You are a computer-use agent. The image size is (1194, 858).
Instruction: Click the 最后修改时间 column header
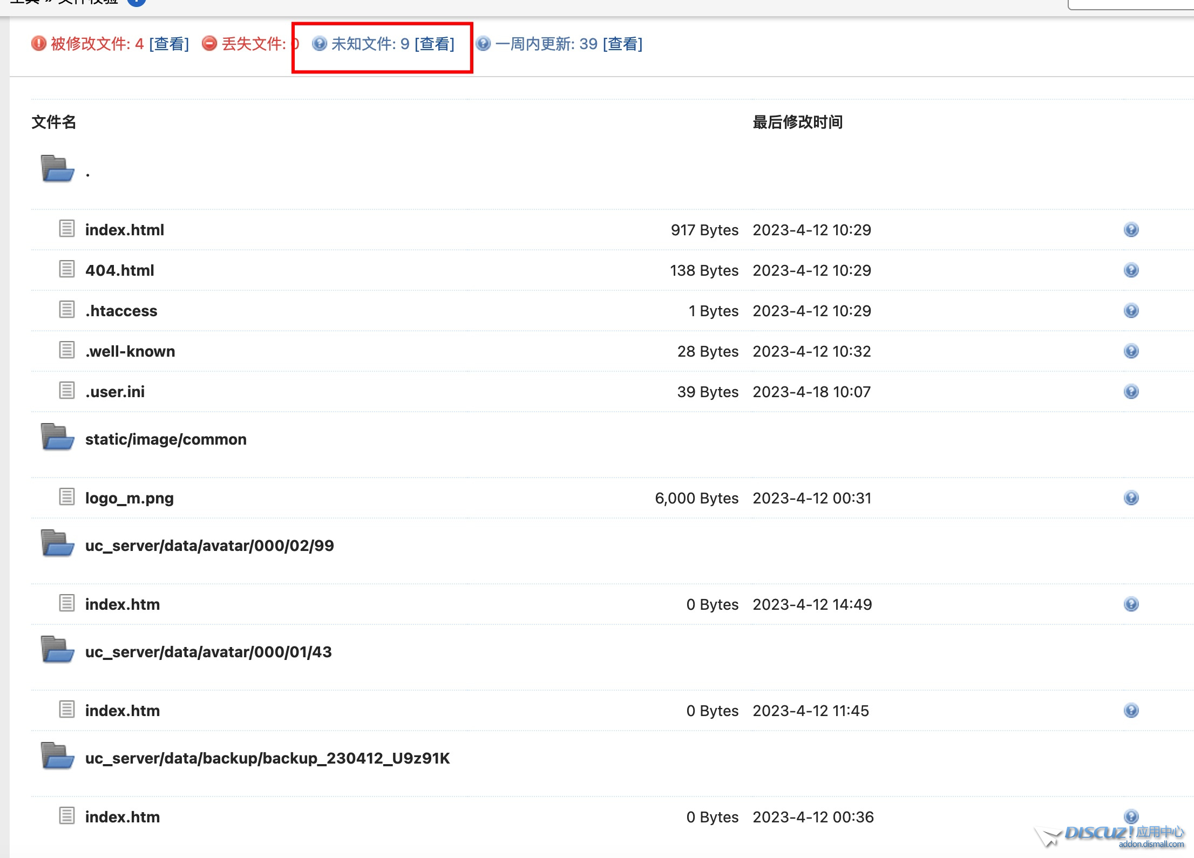(797, 122)
